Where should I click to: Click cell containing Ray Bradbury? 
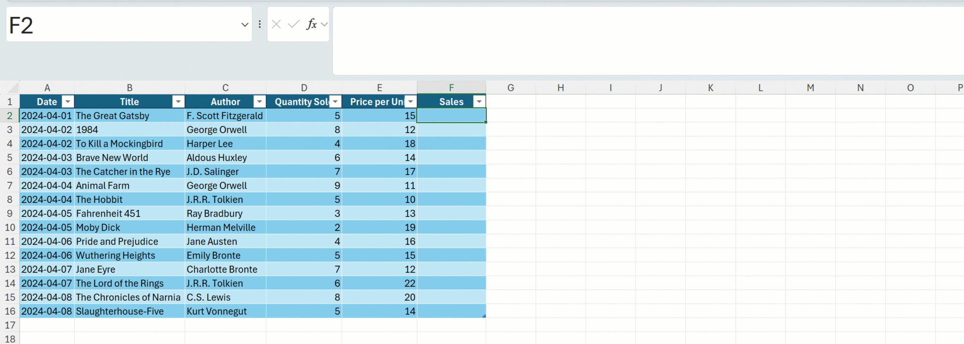click(x=225, y=214)
